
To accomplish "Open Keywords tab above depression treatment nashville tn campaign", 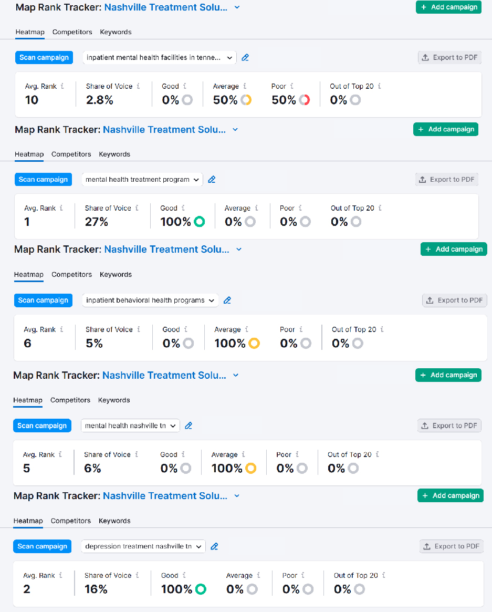I will 114,521.
